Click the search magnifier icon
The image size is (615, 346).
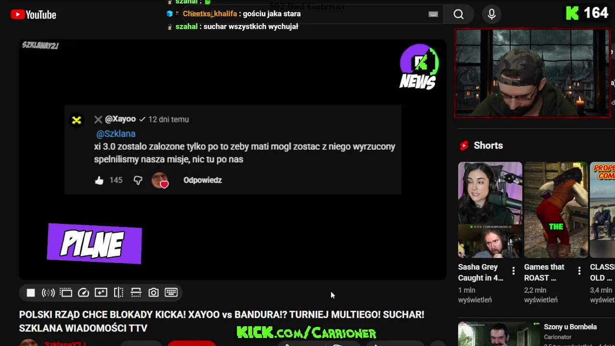pos(459,14)
